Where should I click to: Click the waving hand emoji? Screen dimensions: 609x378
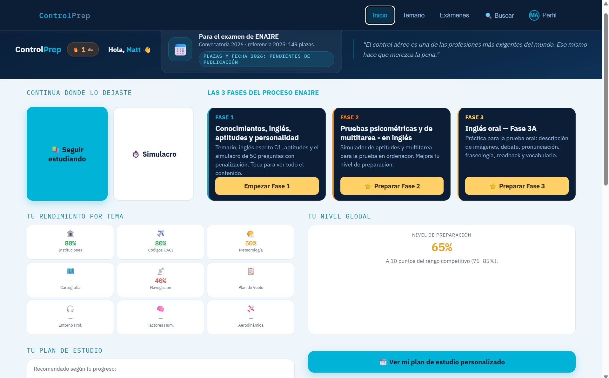(x=147, y=50)
